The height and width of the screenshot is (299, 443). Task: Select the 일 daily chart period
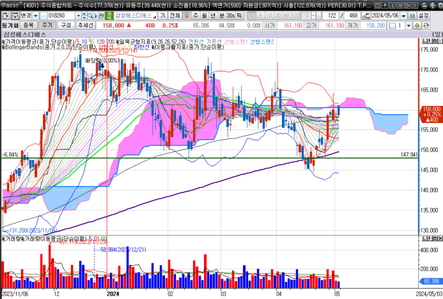pyautogui.click(x=187, y=15)
